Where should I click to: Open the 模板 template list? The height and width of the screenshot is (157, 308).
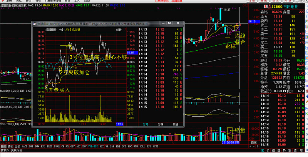pyautogui.click(x=11, y=146)
